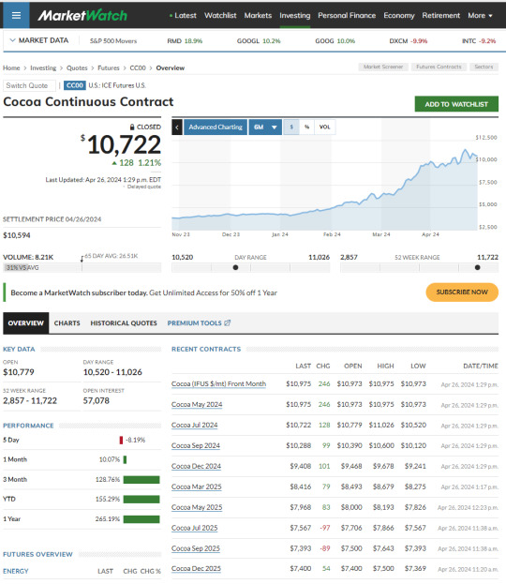Open the Cocoa Jul 2024 contract
The image size is (506, 584).
point(194,425)
